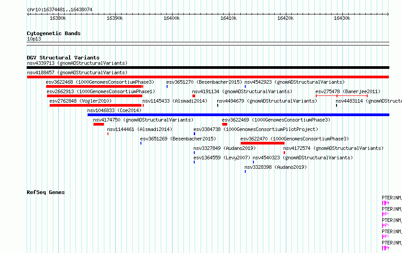Viewport: 402px width, 253px height.
Task: Click the chr10:16374481..16438074 region label
Action: [x=60, y=9]
